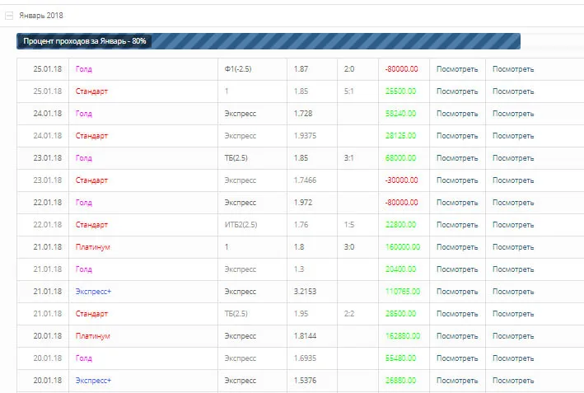Click first Посмотреть link in the -30000.00 row
This screenshot has width=584, height=393.
point(457,180)
